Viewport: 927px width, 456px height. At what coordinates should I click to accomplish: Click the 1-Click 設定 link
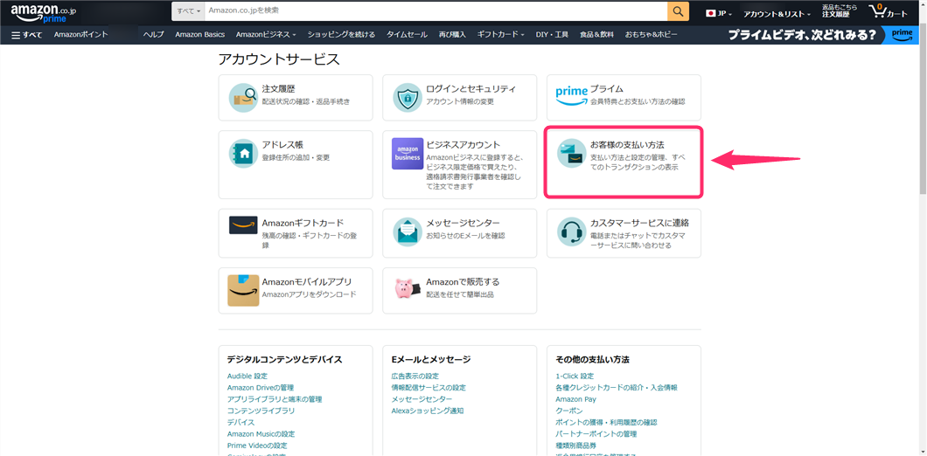(575, 377)
